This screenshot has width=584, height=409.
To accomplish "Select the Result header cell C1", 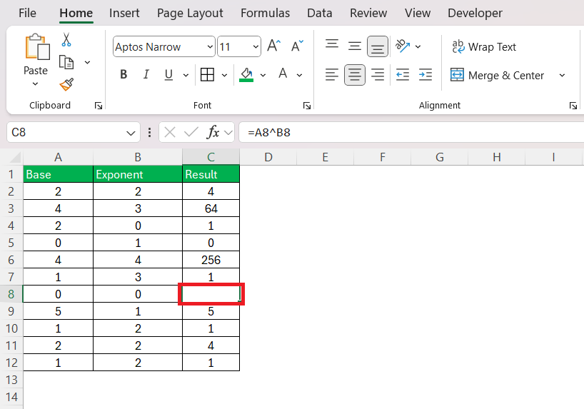I will point(211,174).
